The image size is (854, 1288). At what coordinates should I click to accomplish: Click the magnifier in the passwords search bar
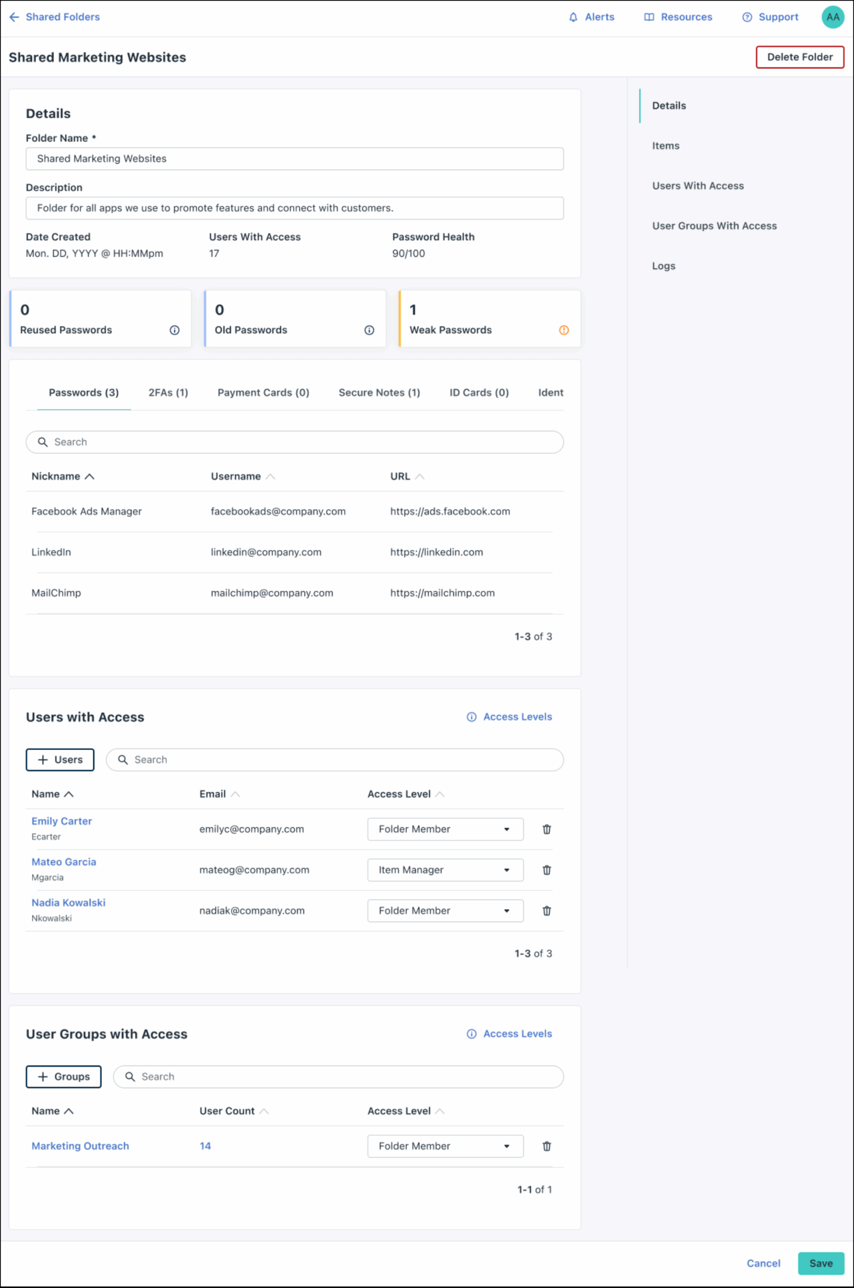tap(43, 442)
